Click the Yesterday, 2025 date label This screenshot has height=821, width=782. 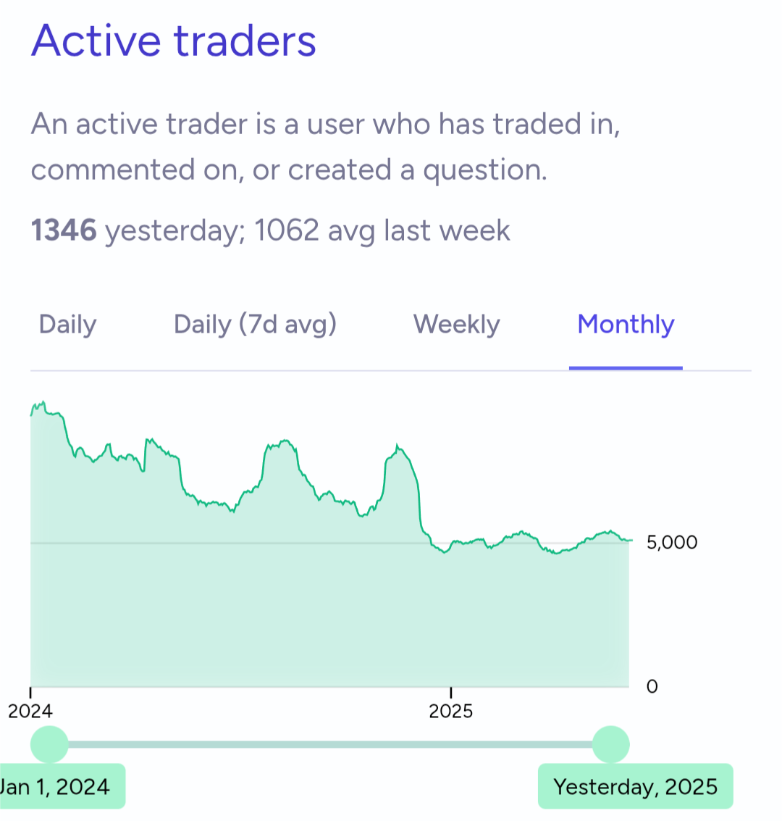pos(636,786)
